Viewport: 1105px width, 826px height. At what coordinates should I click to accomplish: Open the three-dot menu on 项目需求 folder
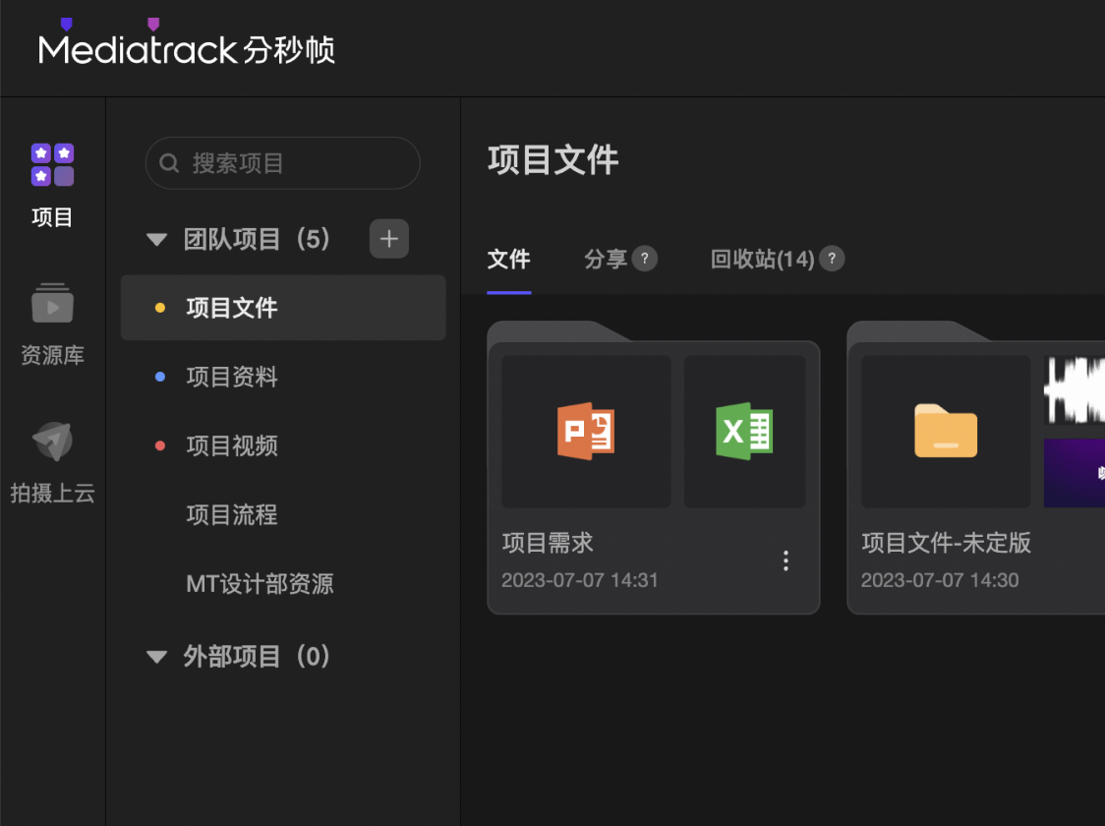785,561
